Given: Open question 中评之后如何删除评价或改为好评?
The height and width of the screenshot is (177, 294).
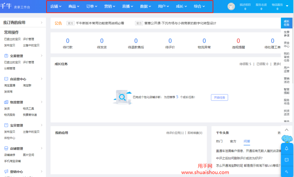Looking at the screenshot, I should 239,158.
